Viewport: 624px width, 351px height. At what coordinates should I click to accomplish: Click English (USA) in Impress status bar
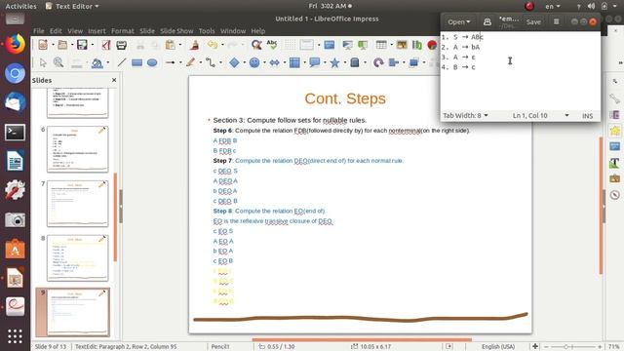coord(498,347)
